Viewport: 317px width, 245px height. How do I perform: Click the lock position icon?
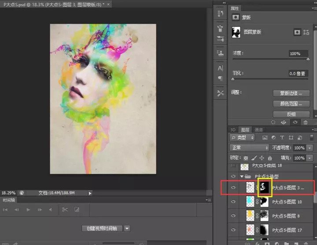pyautogui.click(x=262, y=158)
